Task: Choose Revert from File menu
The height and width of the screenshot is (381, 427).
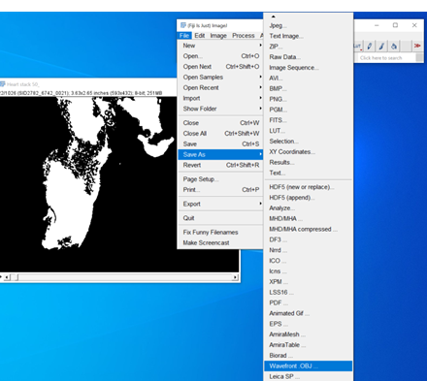Action: coord(220,165)
